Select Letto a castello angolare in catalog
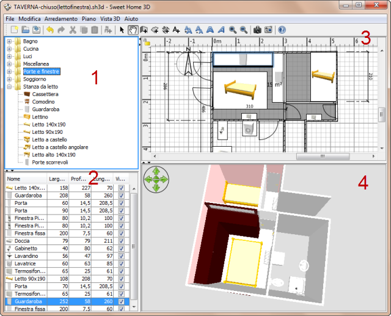 [60, 147]
